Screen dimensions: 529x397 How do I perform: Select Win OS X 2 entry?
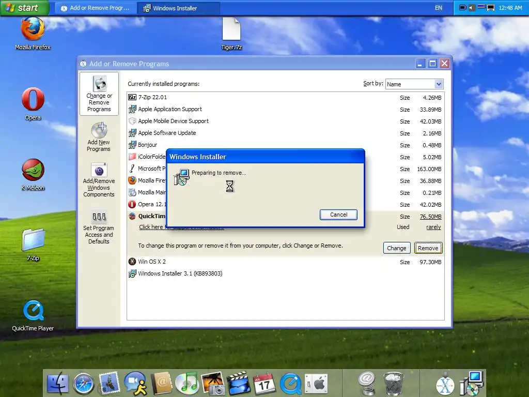(285, 262)
